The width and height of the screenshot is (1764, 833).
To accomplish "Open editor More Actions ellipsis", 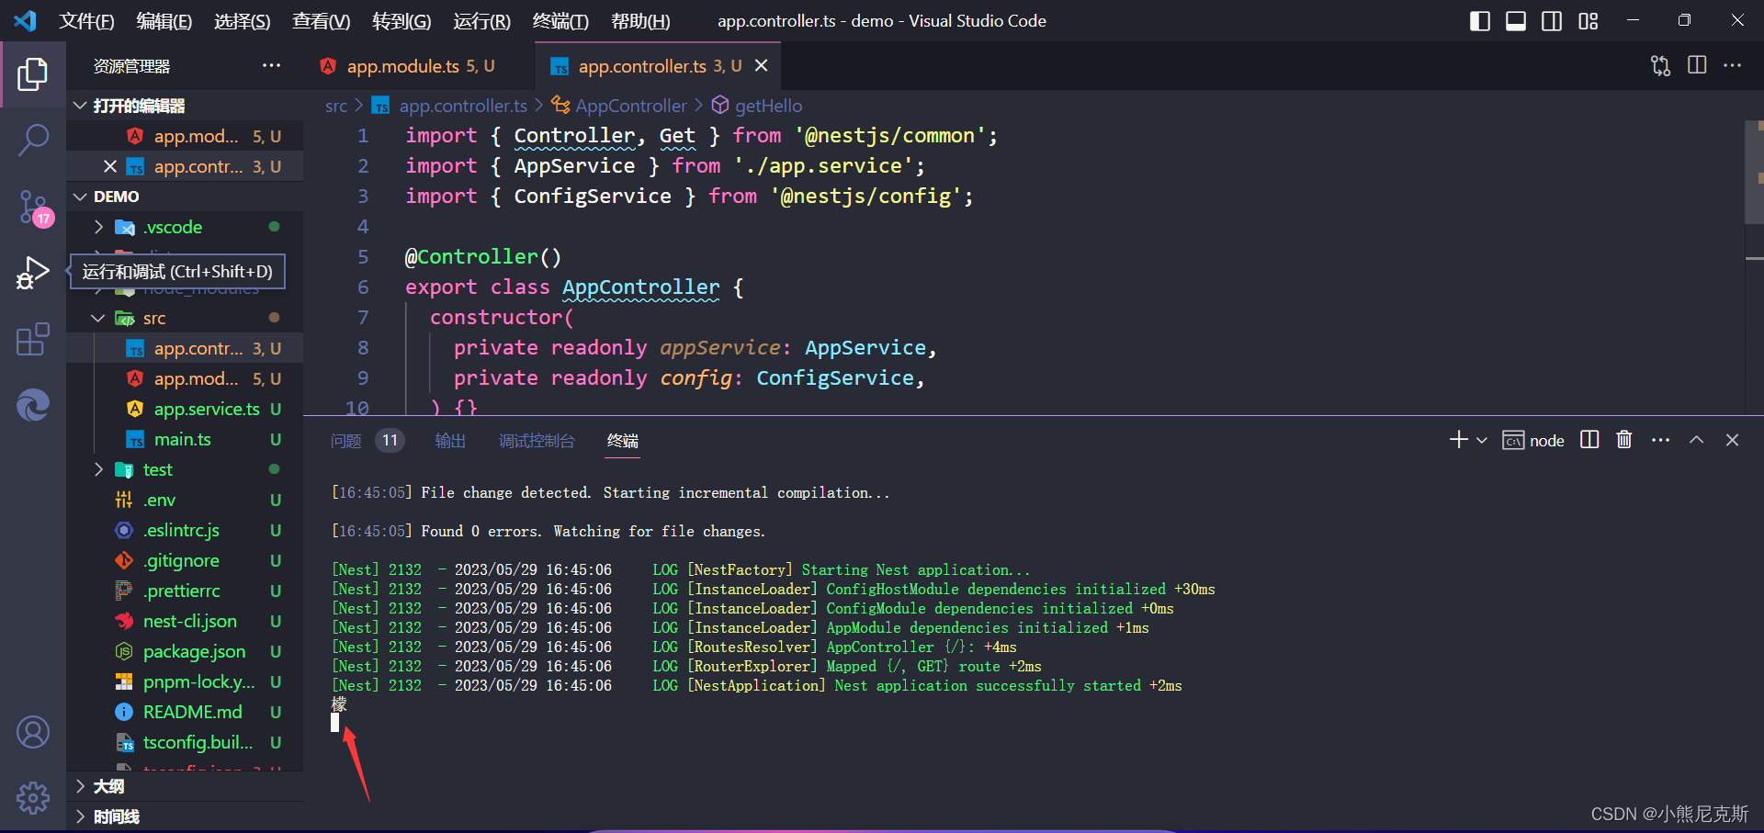I will (x=1733, y=65).
